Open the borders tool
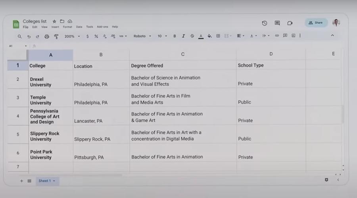Screen dimensions: 357x198 [218, 36]
